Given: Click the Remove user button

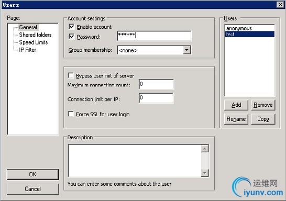Looking at the screenshot, I should click(263, 105).
